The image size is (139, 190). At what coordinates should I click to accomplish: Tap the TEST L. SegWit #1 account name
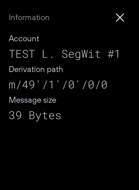tap(64, 54)
